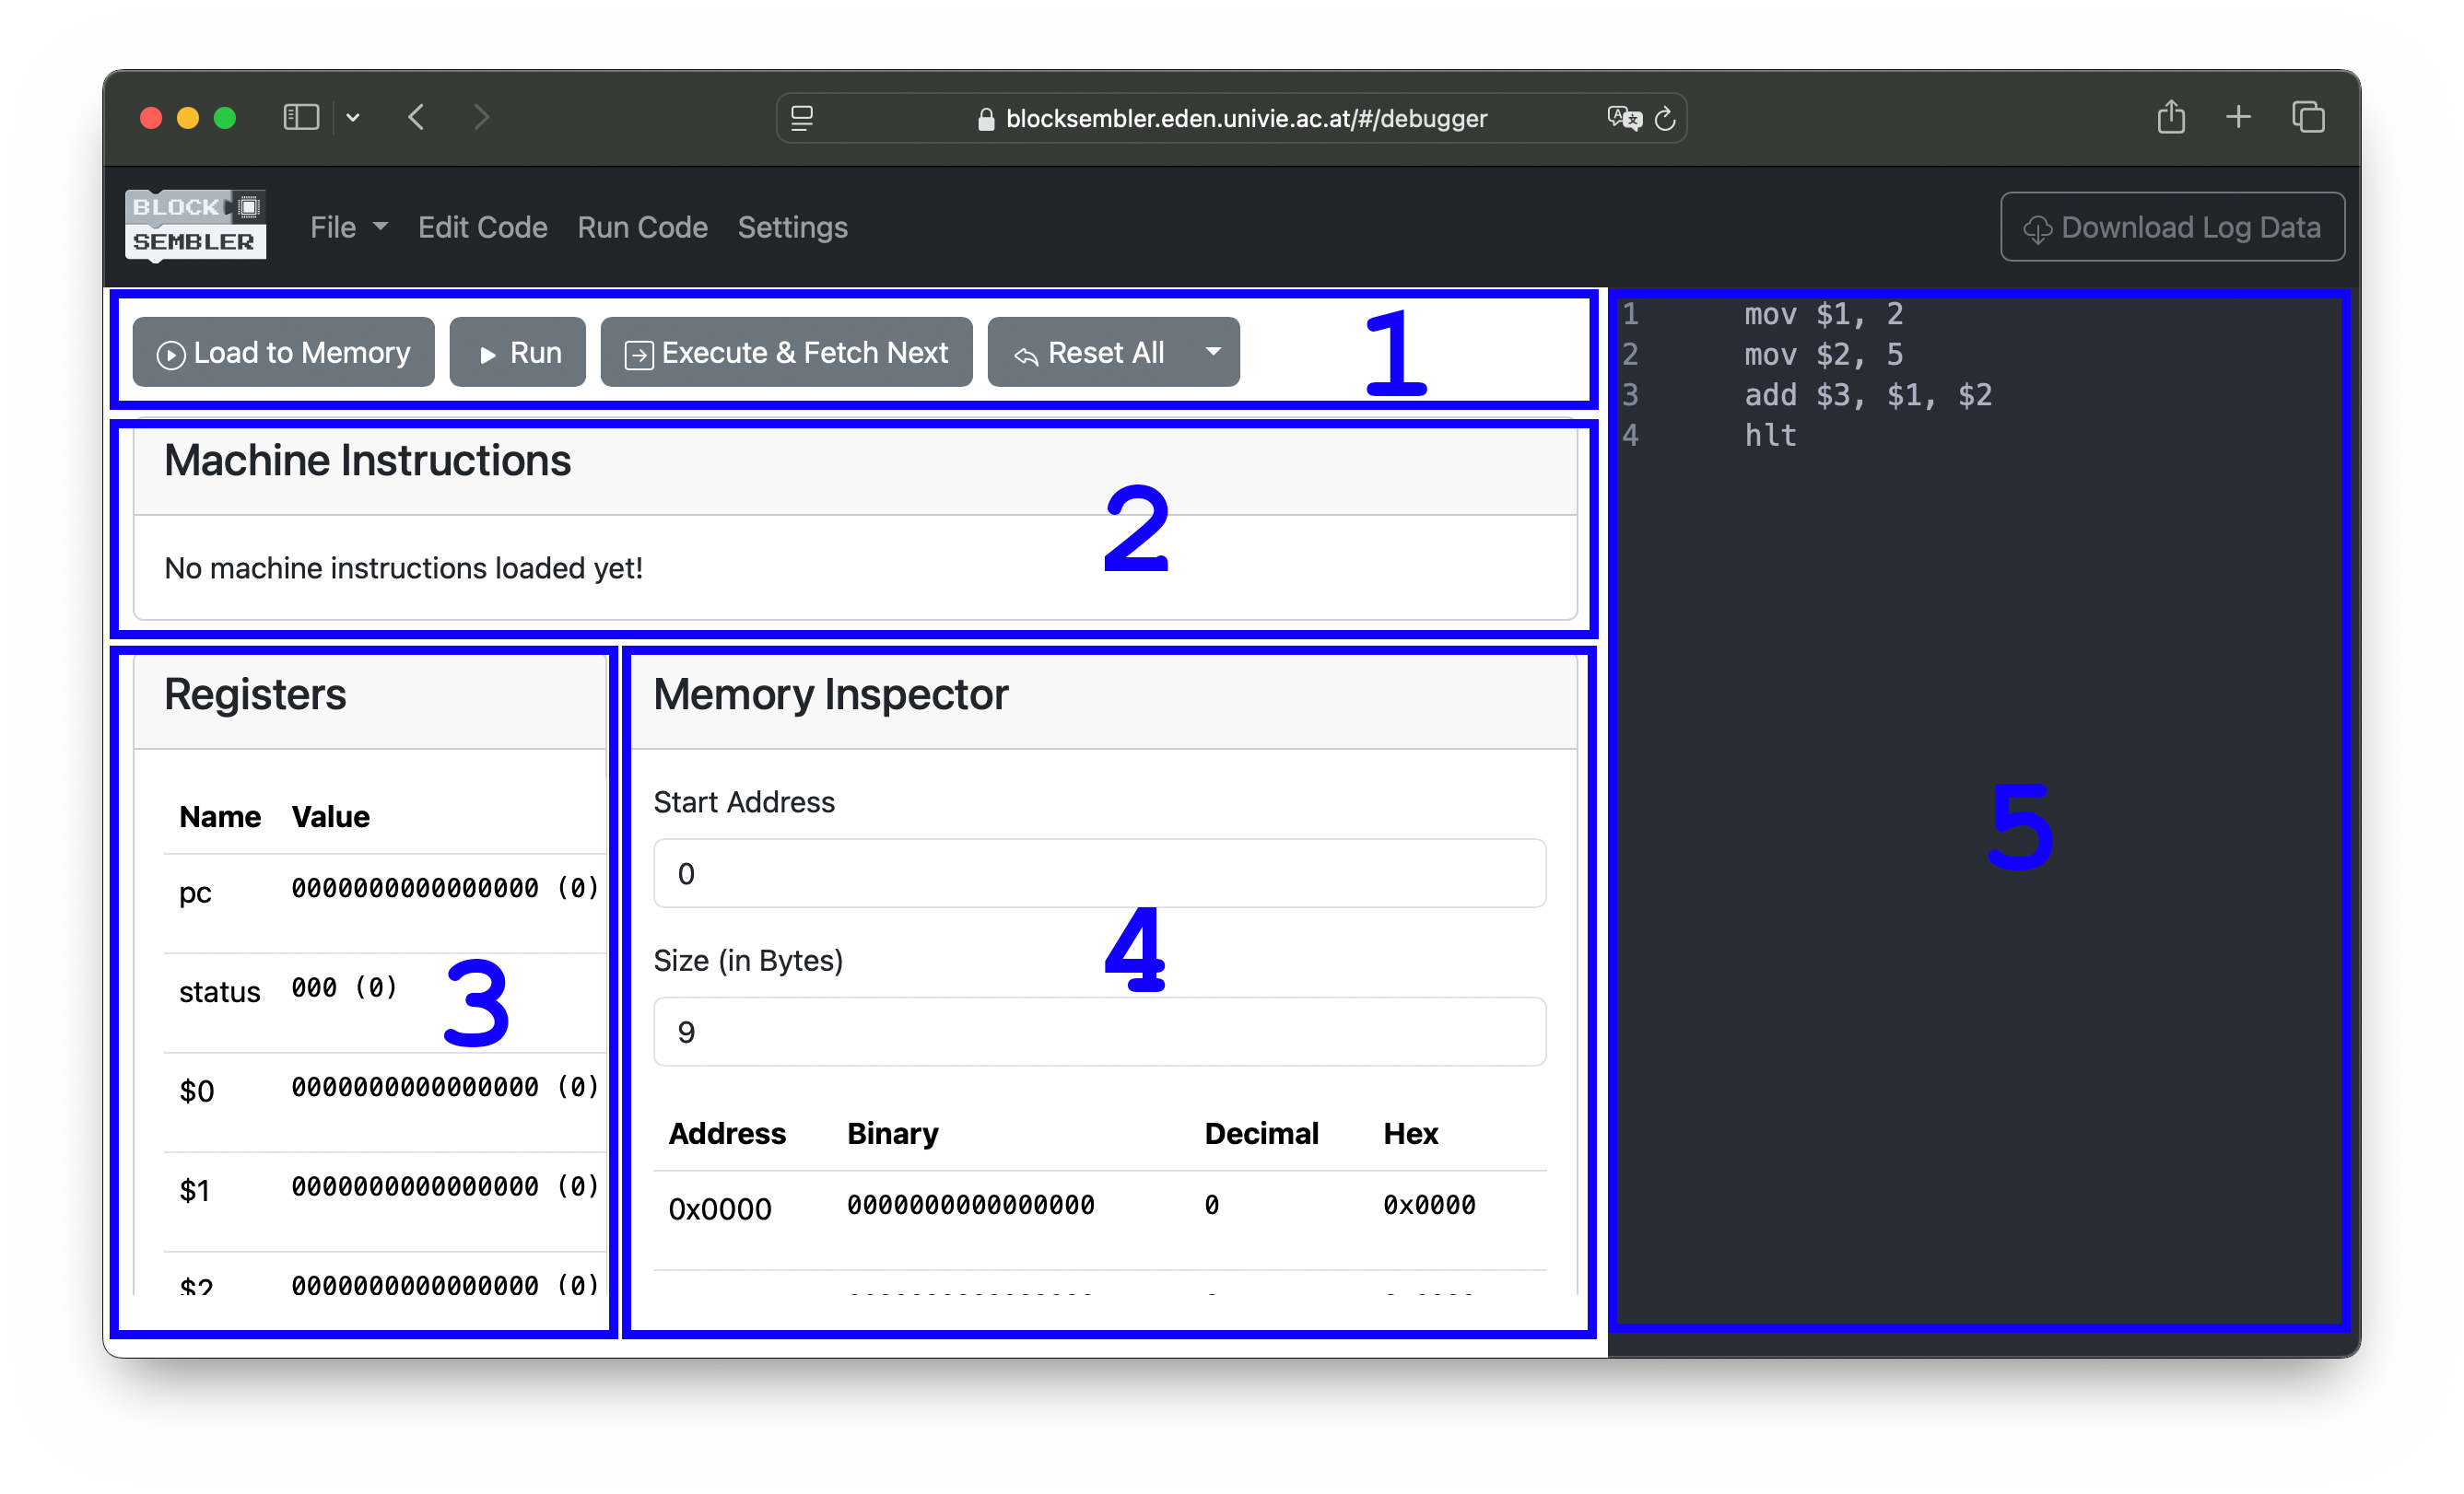Screen dimensions: 2464x1494
Task: Click the Start Address input field
Action: click(x=1098, y=872)
